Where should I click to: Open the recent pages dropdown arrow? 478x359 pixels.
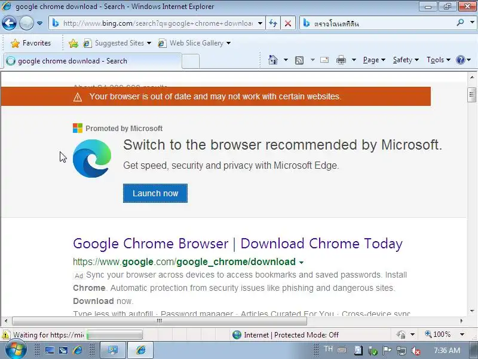pyautogui.click(x=39, y=23)
